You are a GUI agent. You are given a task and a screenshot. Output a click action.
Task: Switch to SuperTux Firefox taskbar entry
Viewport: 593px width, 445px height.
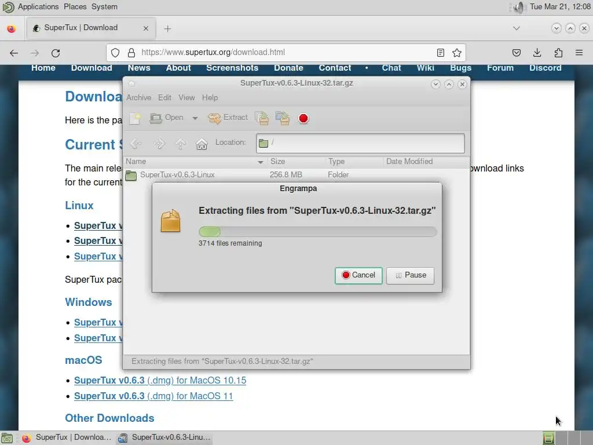point(67,437)
